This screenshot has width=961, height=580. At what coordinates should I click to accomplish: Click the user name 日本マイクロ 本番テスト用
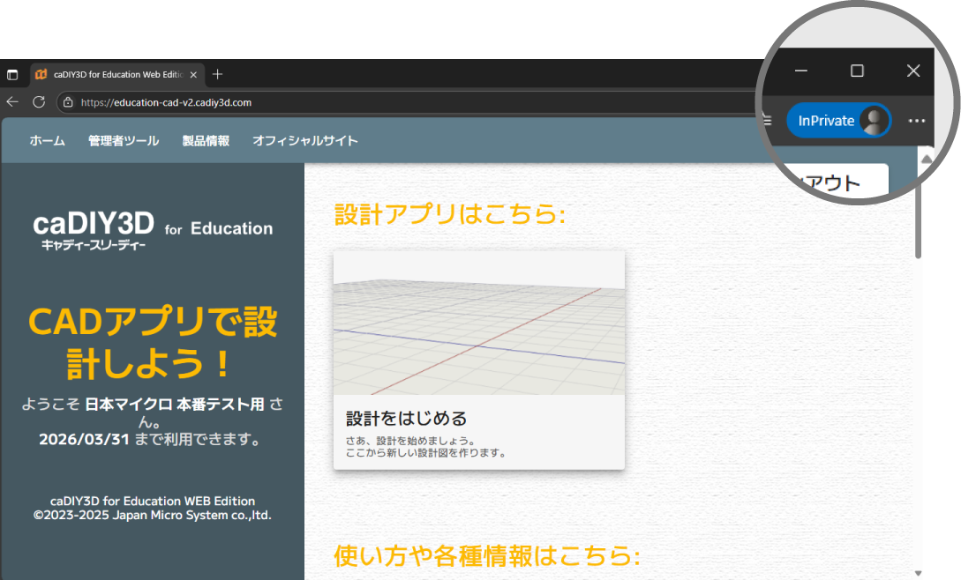tap(175, 405)
